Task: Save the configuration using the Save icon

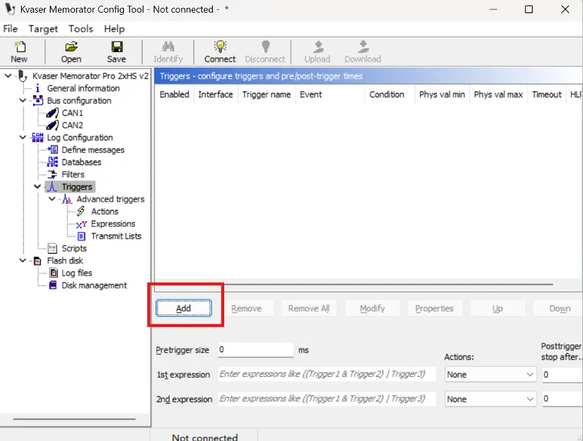Action: click(117, 46)
